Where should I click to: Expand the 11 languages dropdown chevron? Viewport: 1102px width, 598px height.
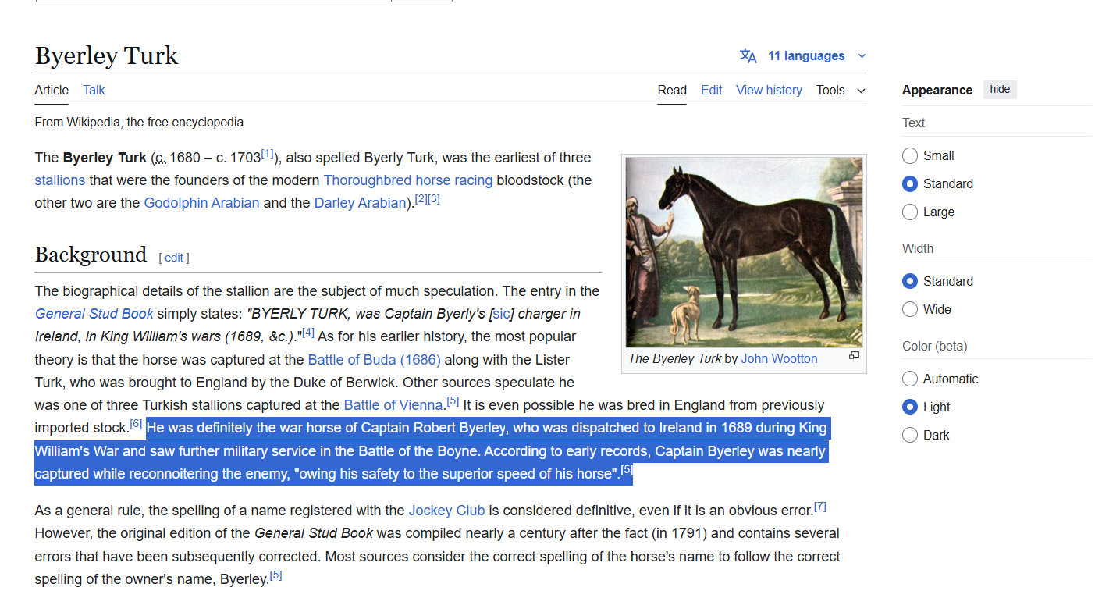[862, 56]
